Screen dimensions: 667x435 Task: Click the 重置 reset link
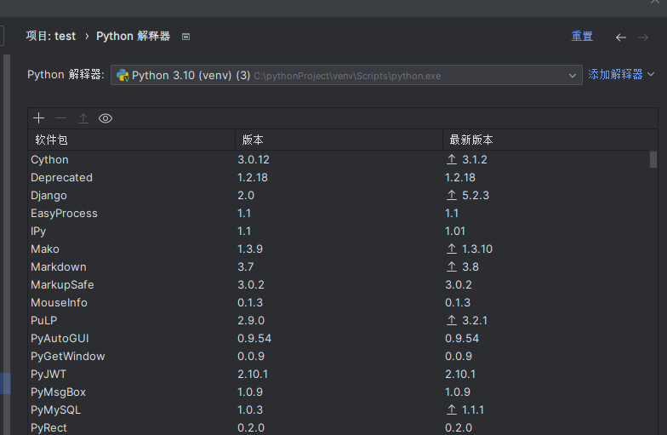pyautogui.click(x=582, y=36)
